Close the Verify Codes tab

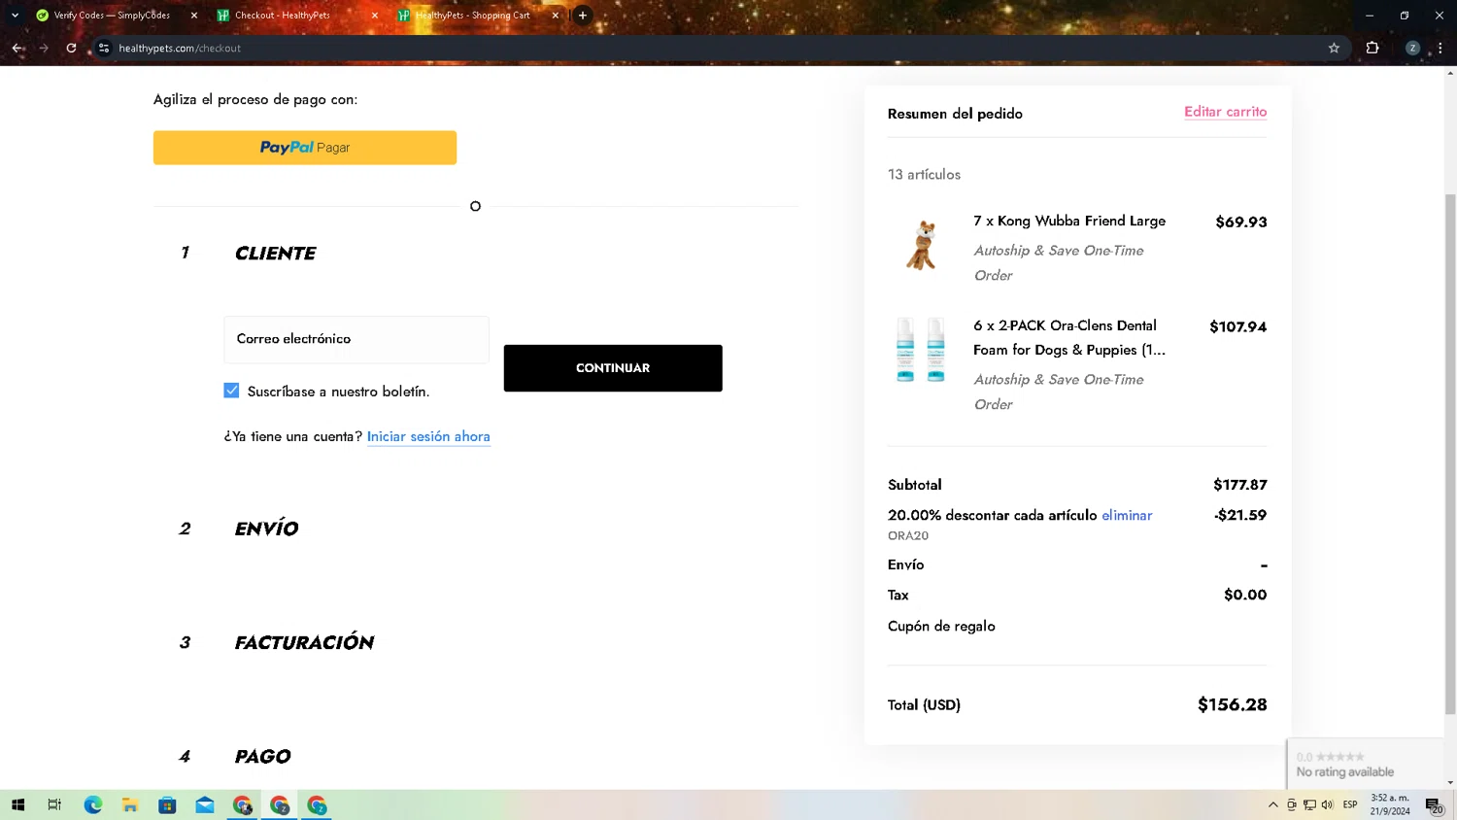pyautogui.click(x=194, y=16)
